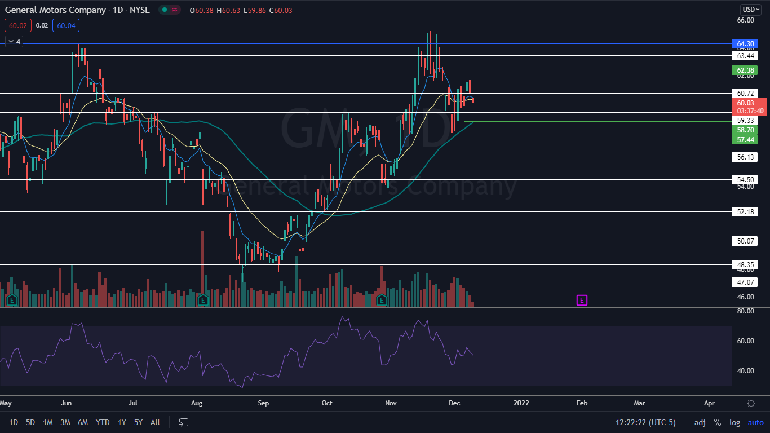Open the May earnings E marker

coord(11,300)
